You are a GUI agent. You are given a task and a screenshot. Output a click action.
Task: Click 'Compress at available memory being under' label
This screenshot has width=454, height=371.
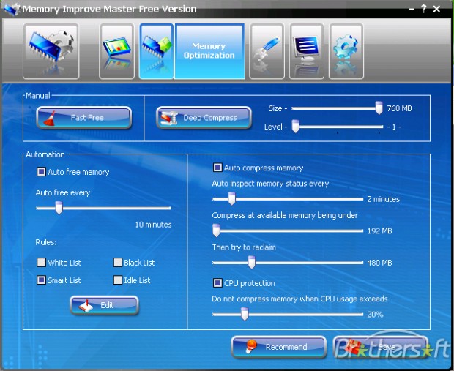click(x=285, y=215)
